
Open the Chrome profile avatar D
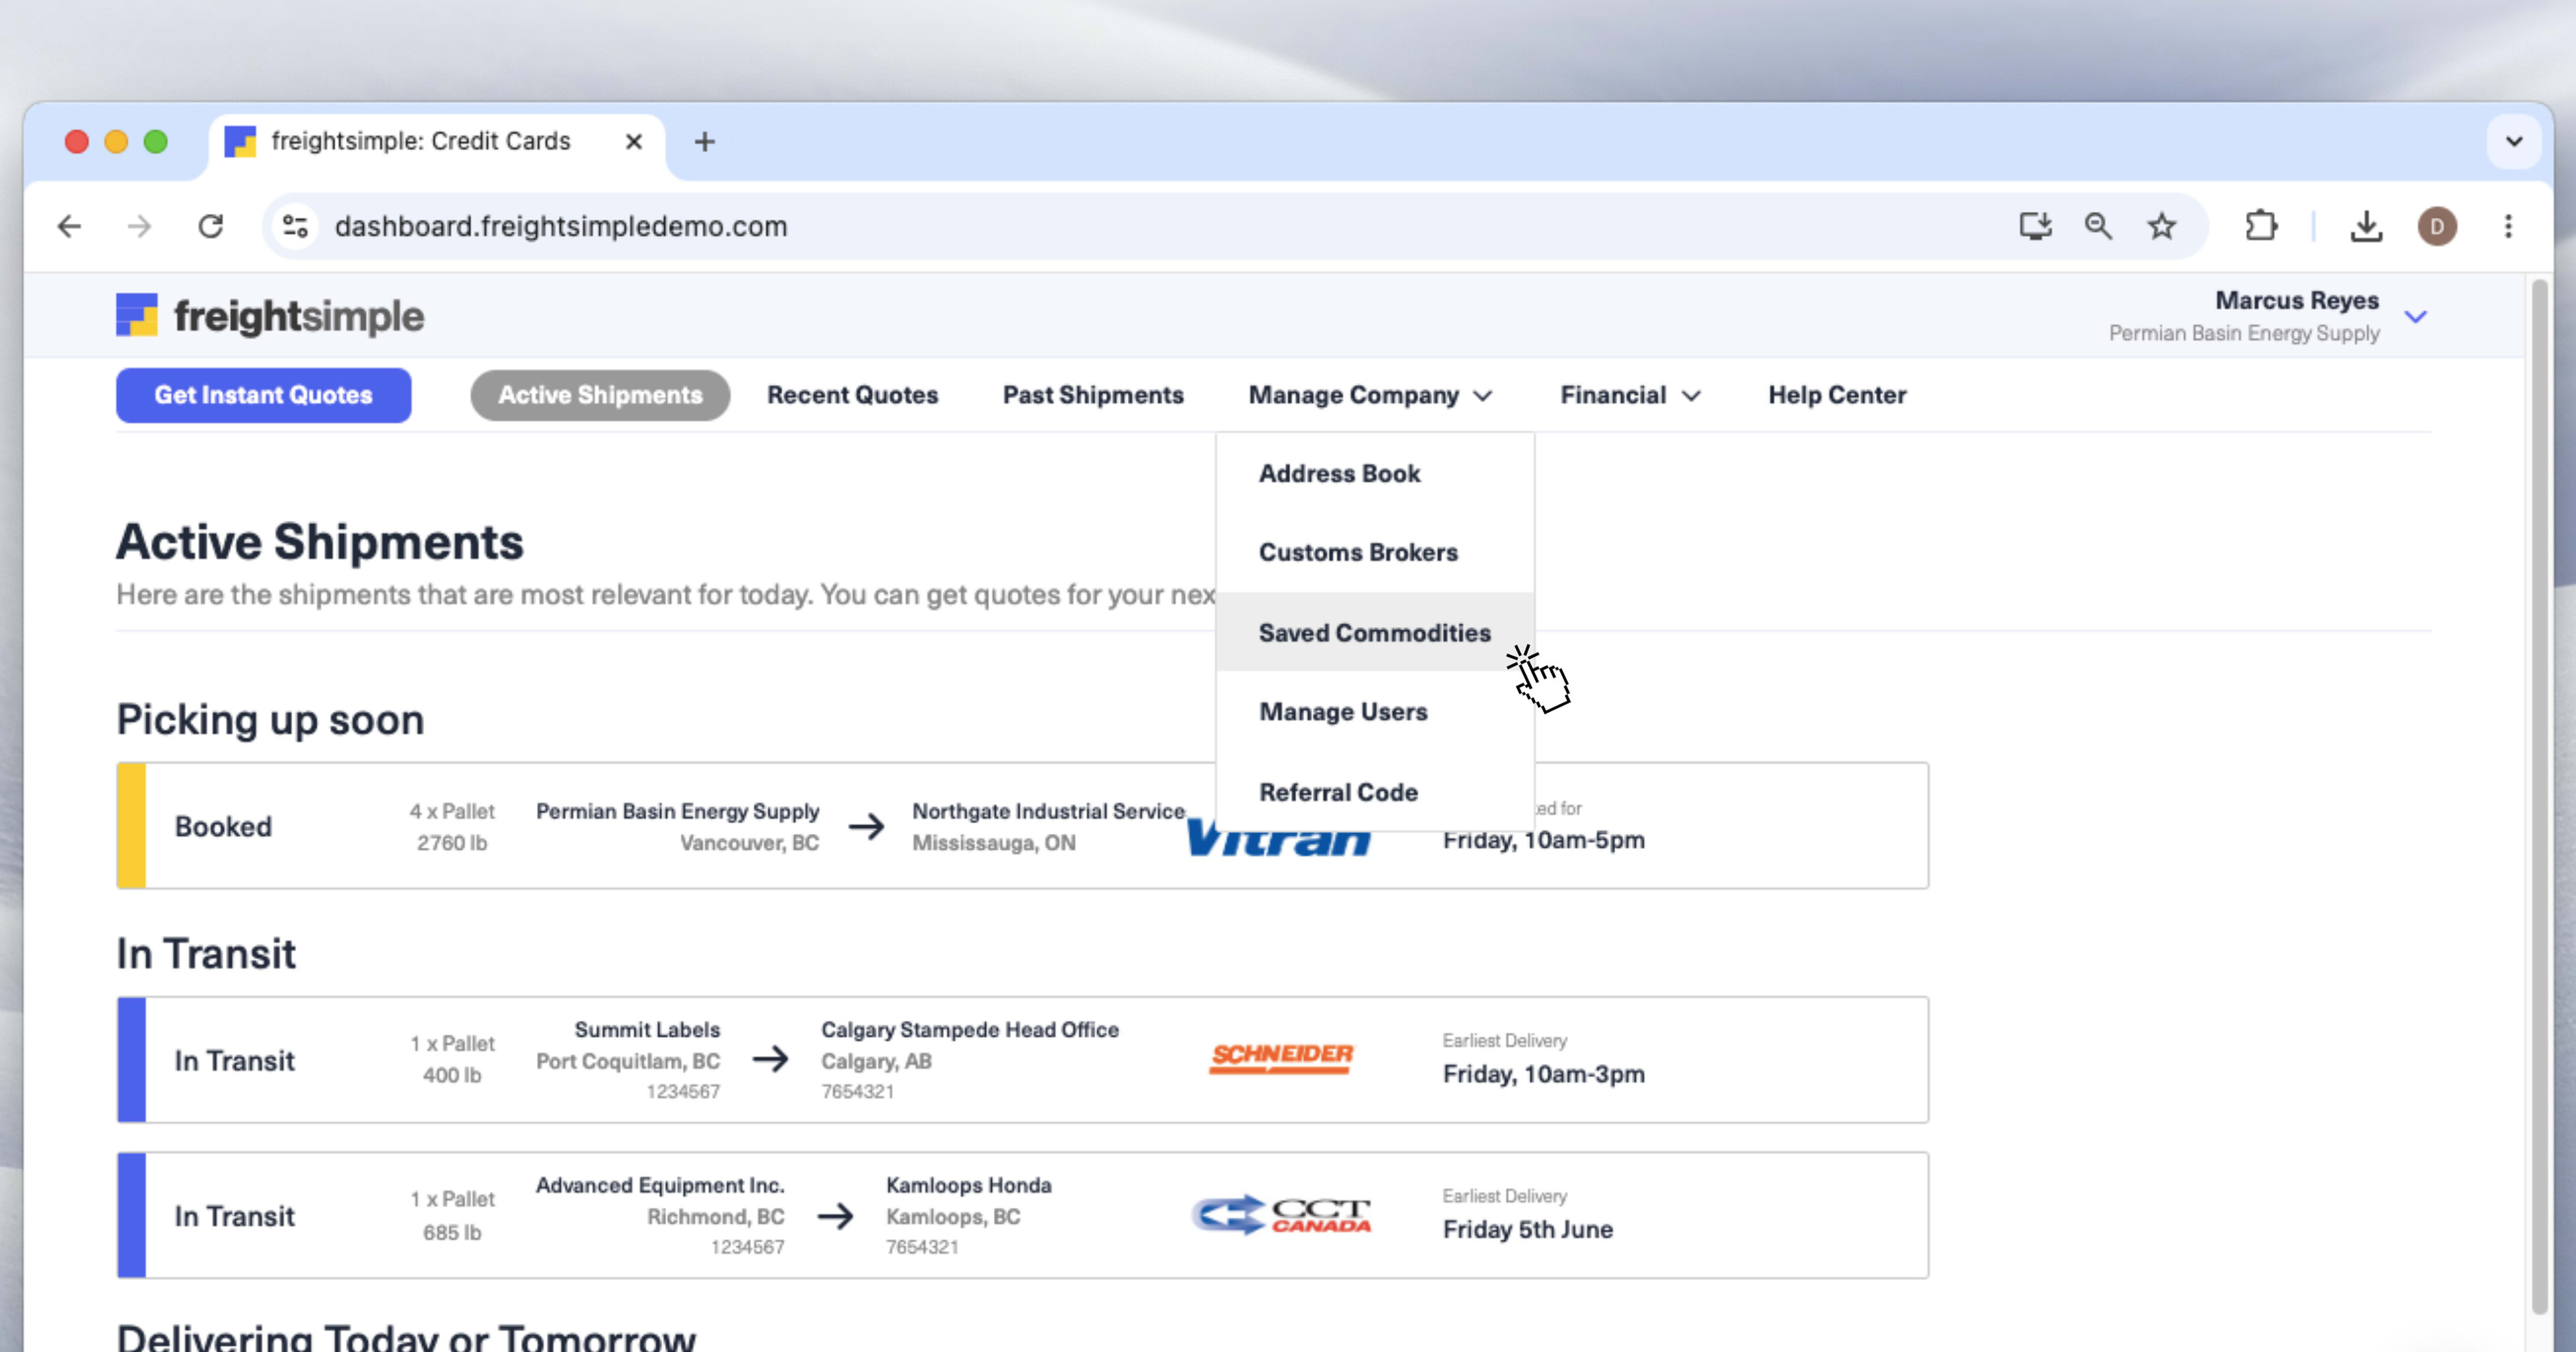[x=2437, y=227]
